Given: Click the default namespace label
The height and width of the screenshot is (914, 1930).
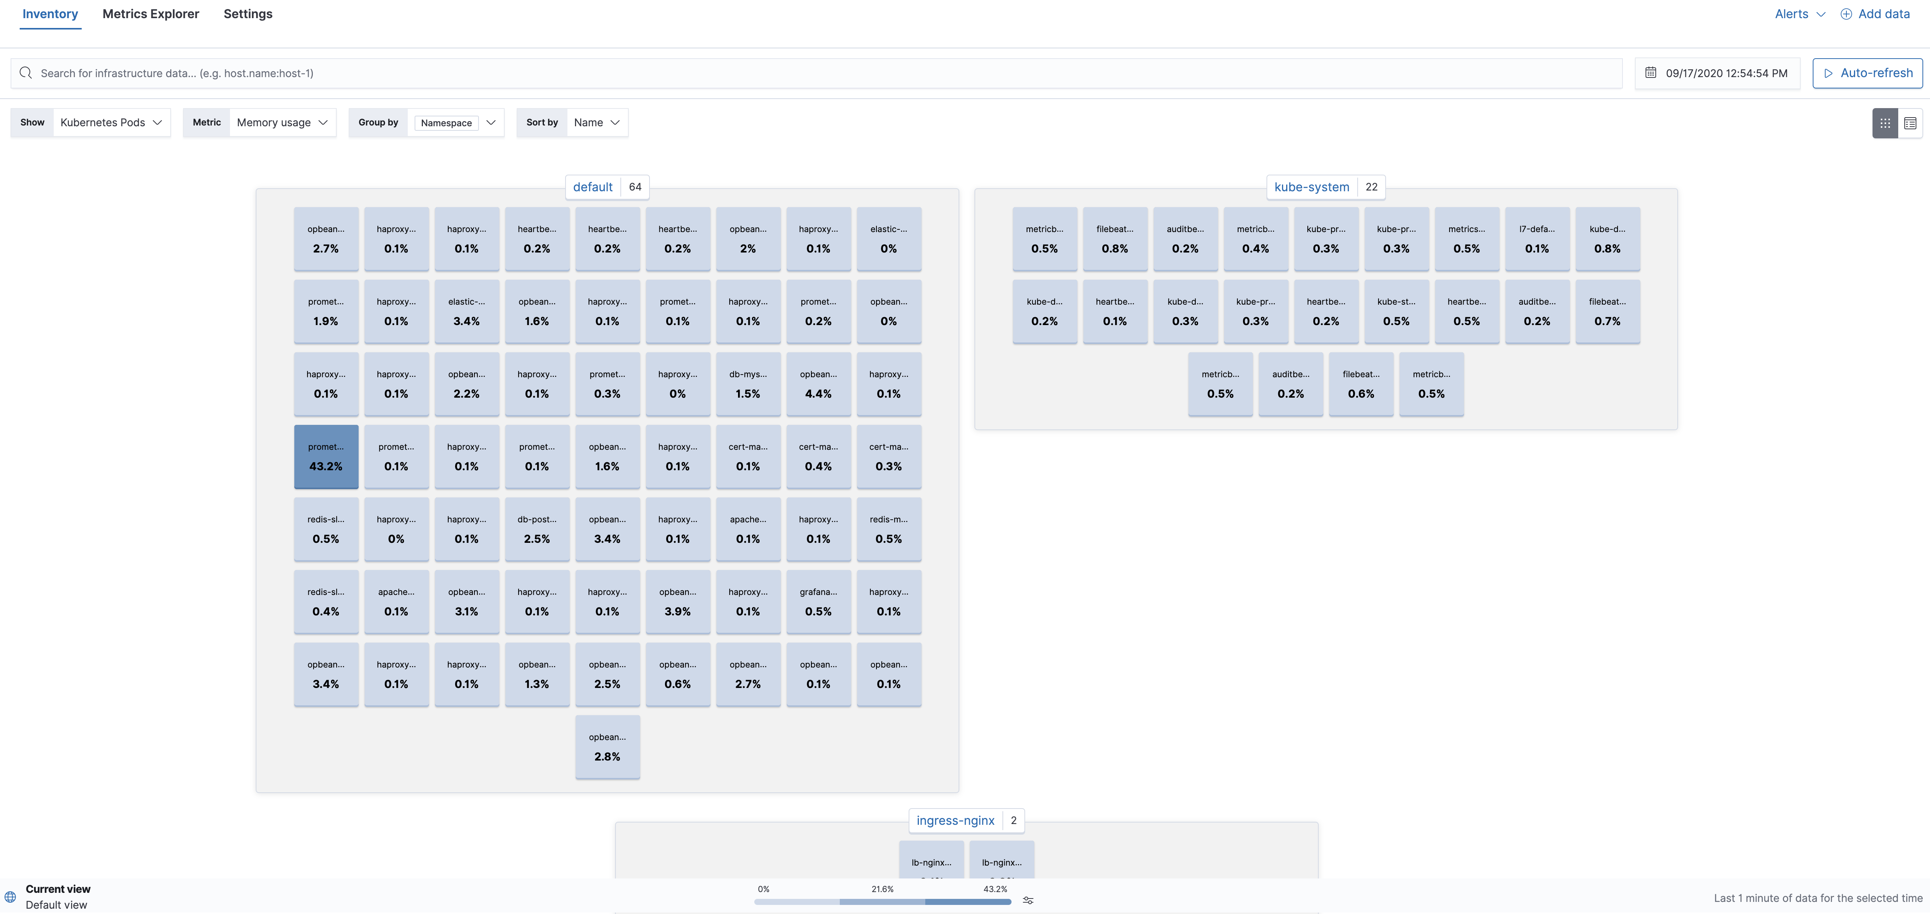Looking at the screenshot, I should (592, 186).
